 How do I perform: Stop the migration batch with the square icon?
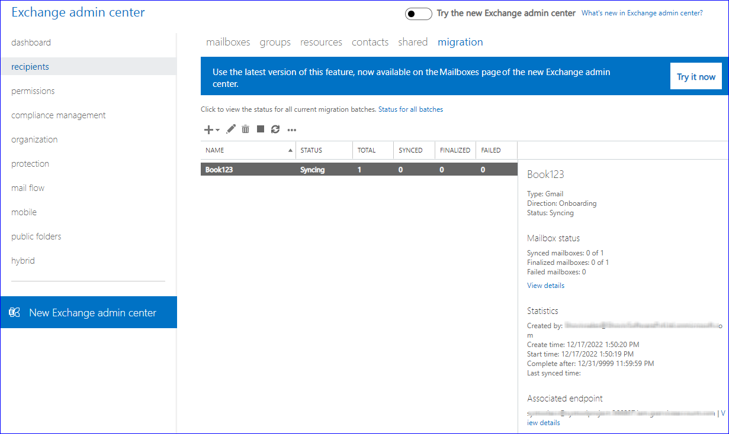pyautogui.click(x=261, y=129)
